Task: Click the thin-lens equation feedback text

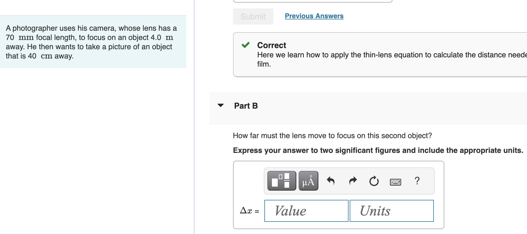Action: point(389,55)
